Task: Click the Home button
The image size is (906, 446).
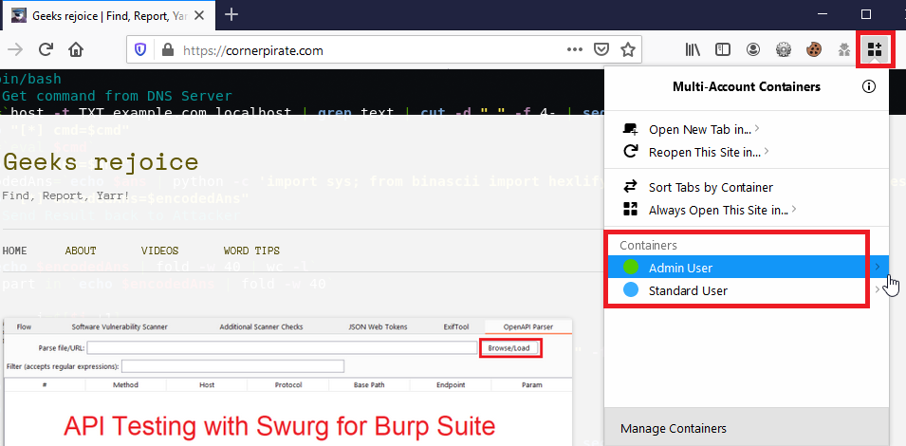Action: pos(76,49)
